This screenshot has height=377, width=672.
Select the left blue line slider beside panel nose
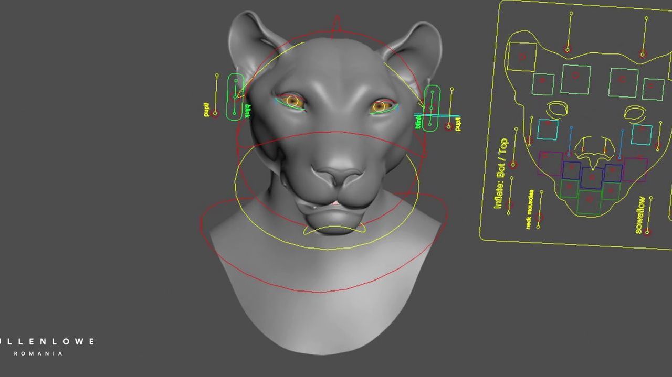point(571,141)
